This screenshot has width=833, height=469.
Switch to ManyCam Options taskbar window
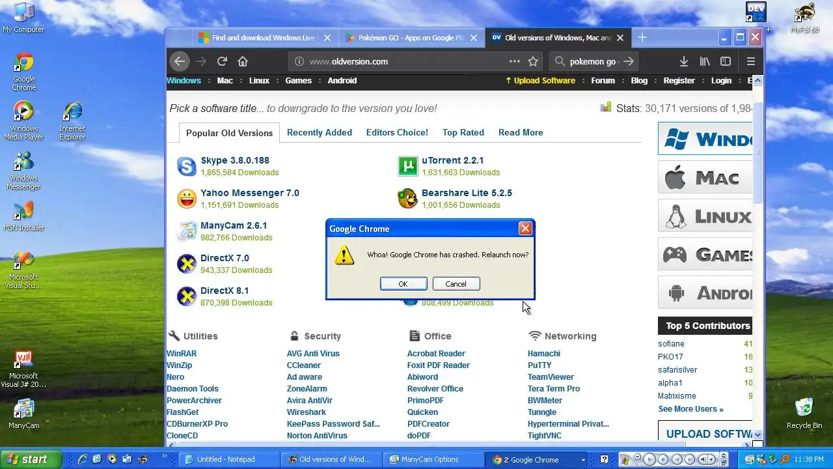433,459
